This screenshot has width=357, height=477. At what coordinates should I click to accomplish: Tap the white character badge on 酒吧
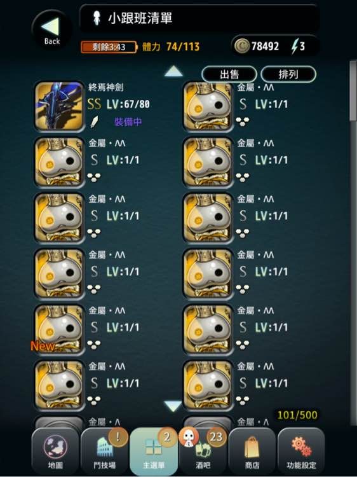(189, 437)
